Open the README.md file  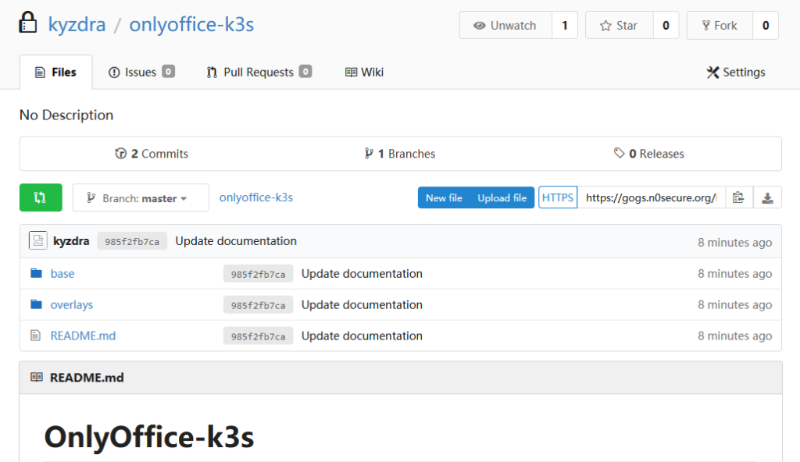coord(83,336)
